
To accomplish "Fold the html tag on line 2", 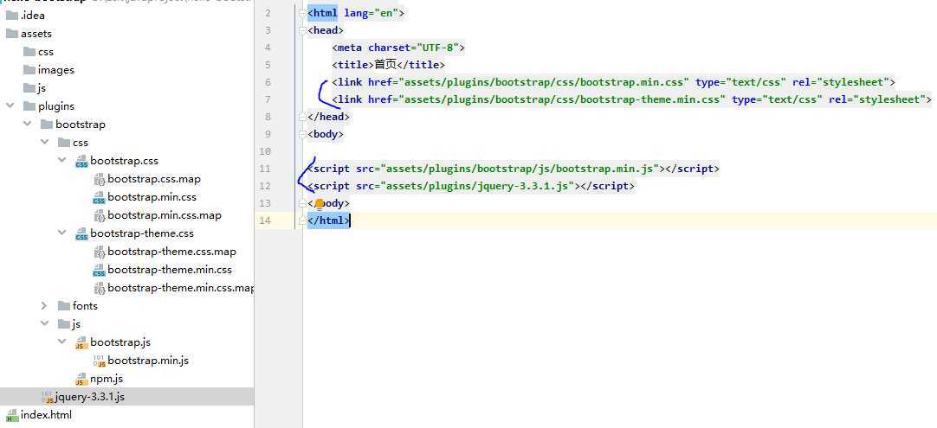I will (303, 12).
